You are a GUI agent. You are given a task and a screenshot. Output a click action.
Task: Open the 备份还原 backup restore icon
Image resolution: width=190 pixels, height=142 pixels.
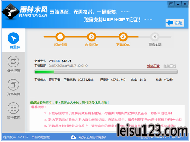coord(13,61)
